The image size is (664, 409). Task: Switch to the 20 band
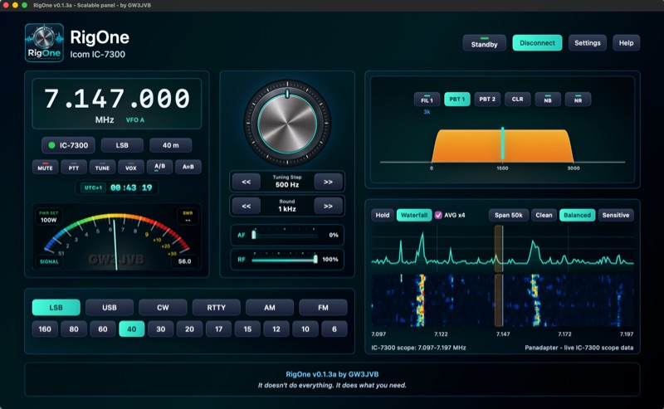[189, 329]
